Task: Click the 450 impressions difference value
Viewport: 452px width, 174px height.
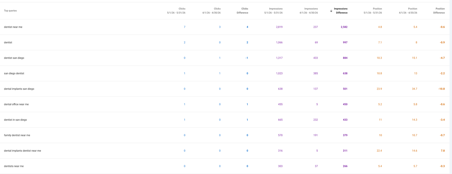Action: 345,104
